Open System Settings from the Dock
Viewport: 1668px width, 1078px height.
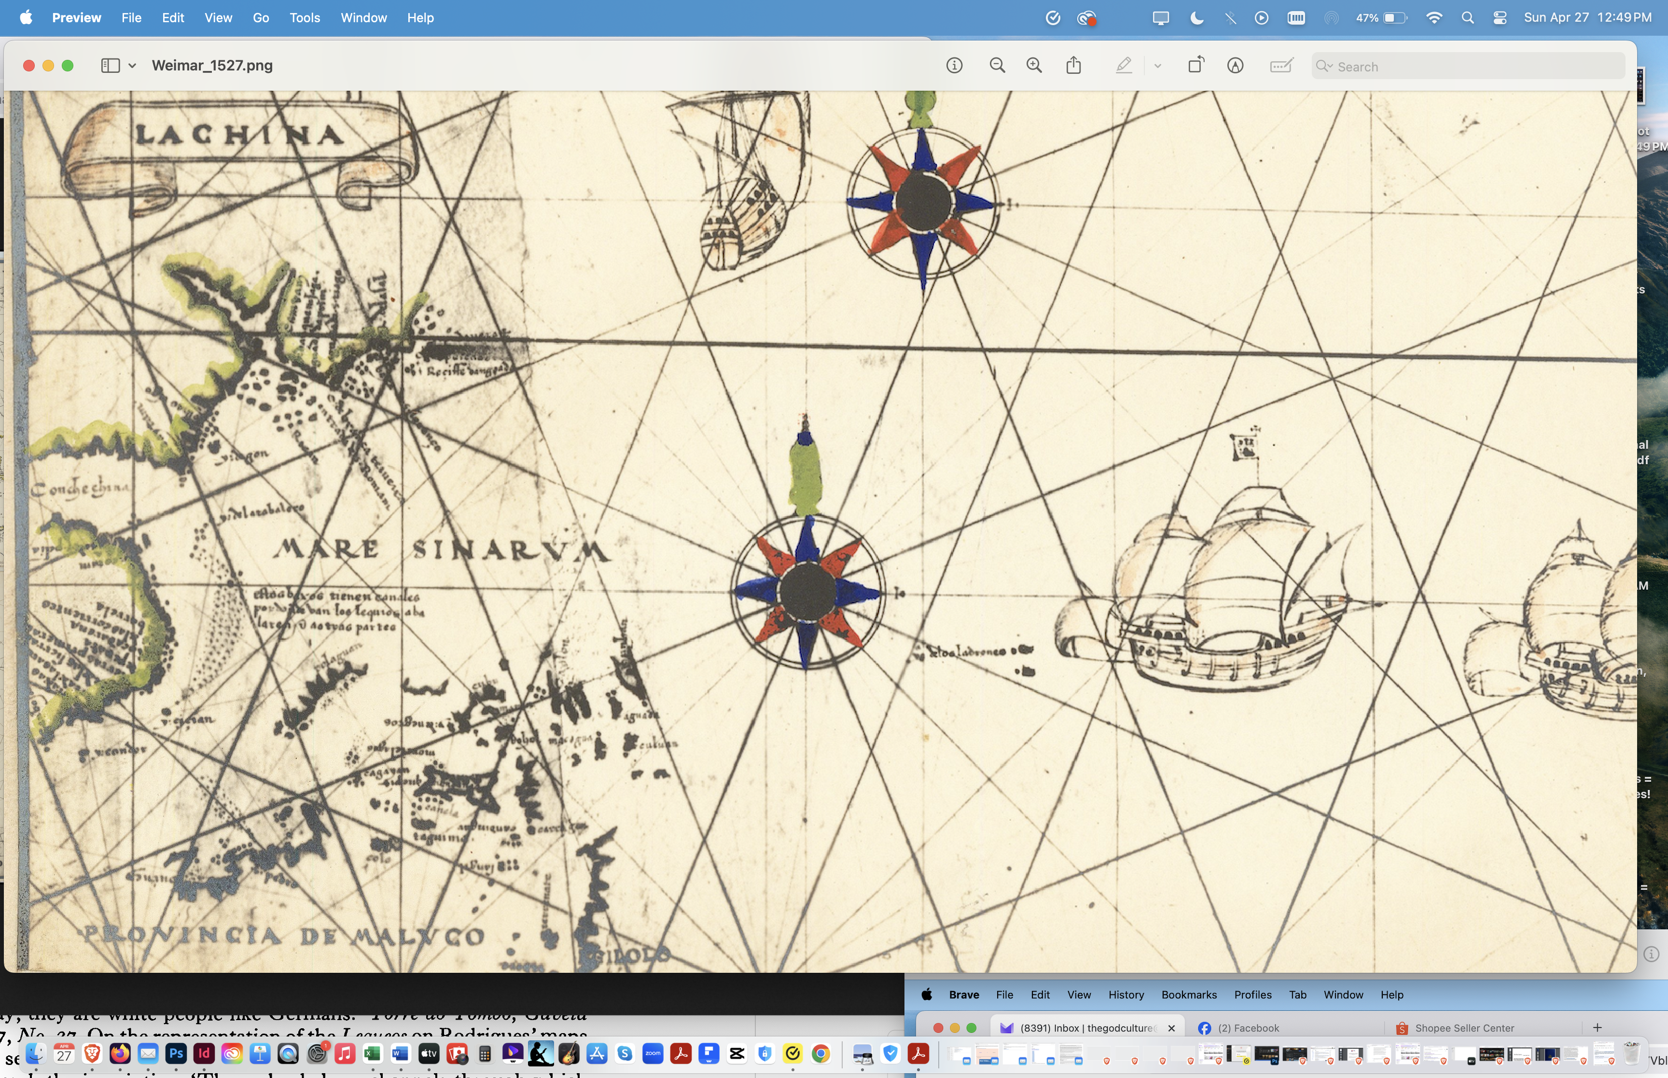(317, 1053)
